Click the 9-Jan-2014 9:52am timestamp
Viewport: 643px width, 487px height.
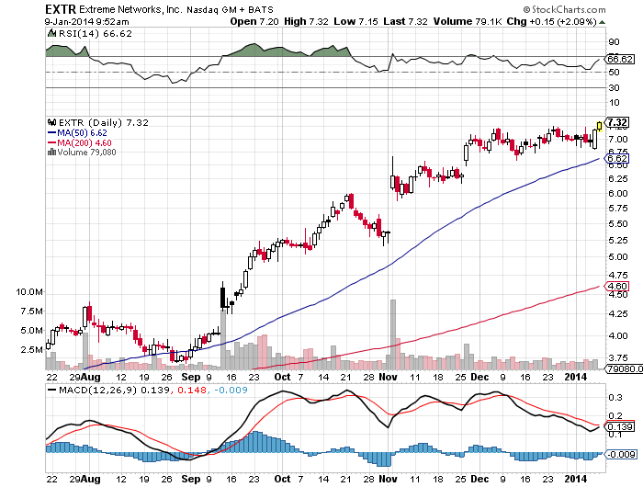point(87,22)
